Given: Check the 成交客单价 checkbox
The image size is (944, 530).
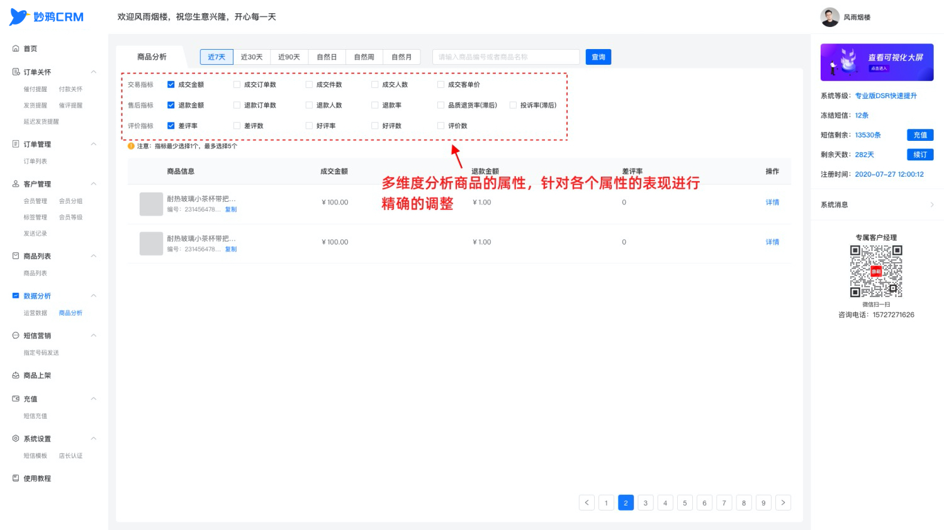Looking at the screenshot, I should point(441,84).
